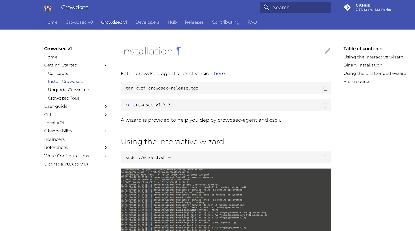Copy the cd crowdsec-v1.X.X command
415x231 pixels.
tap(325, 105)
